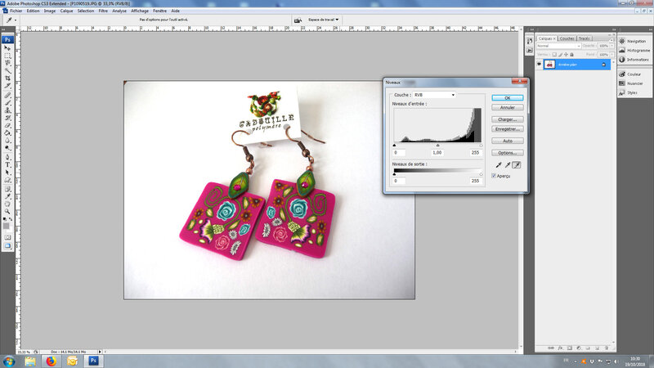Confirm levels with the OK button
This screenshot has height=368, width=654.
coord(507,97)
